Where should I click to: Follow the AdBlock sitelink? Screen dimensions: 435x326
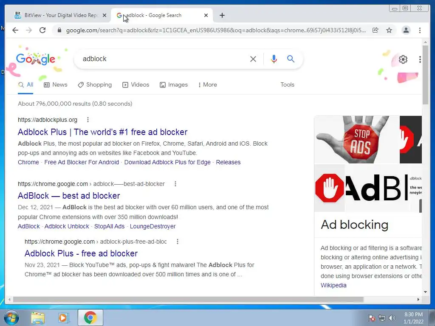pos(29,226)
